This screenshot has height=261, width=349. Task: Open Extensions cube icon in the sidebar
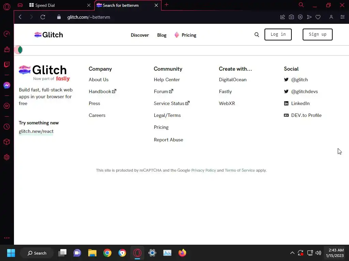pos(7,142)
